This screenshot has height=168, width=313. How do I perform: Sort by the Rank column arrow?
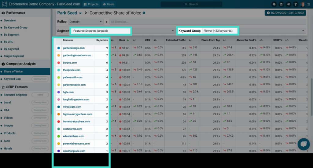pyautogui.click(x=128, y=40)
